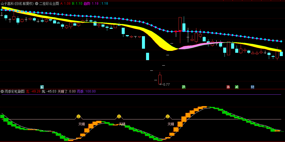Click the third smiley face icon in sub-chart
The height and width of the screenshot is (142, 285).
[168, 116]
